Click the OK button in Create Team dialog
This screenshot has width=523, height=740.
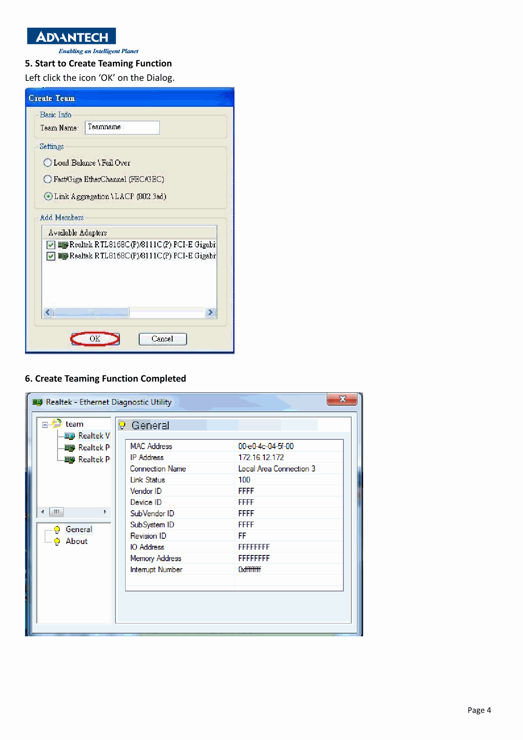click(x=95, y=339)
